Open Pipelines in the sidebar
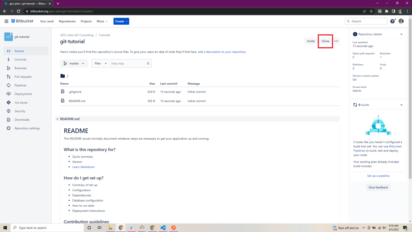The image size is (412, 232). [x=20, y=85]
